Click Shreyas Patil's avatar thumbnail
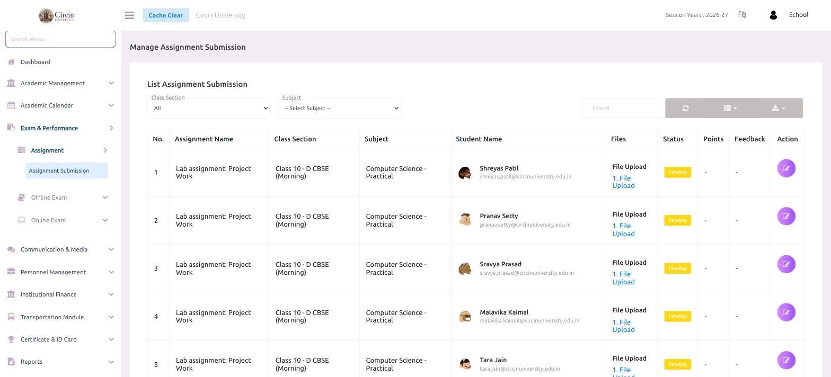 tap(465, 173)
